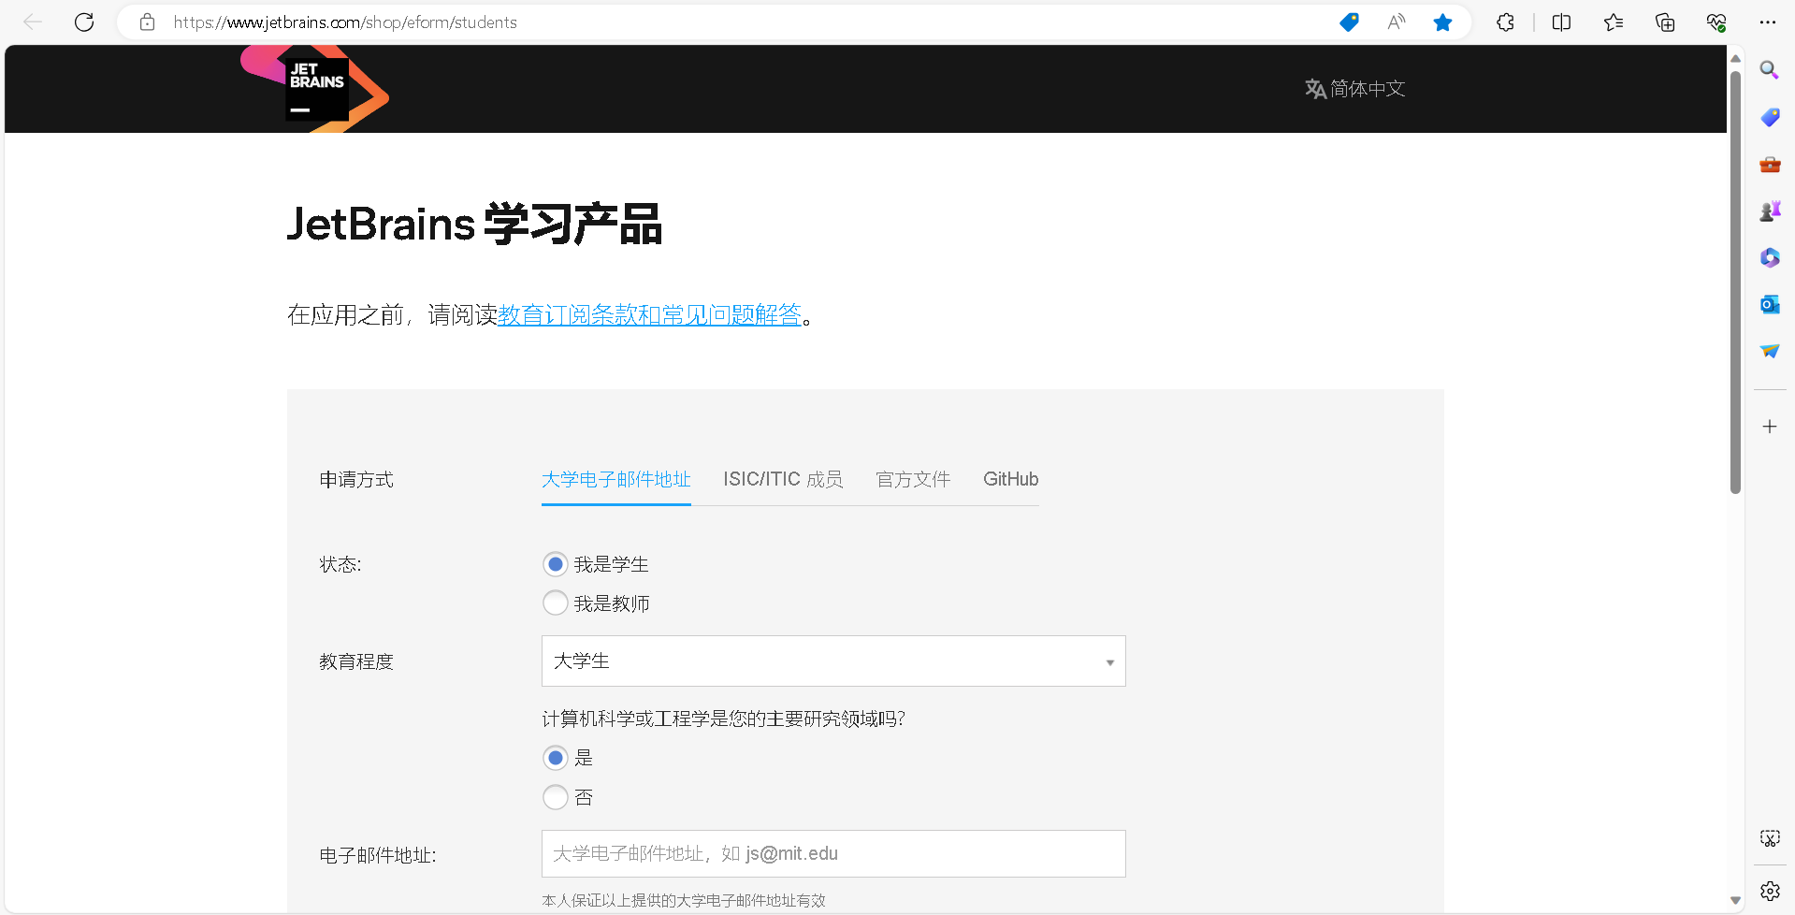Screen dimensions: 1795x915
Task: Open the 教育程度 dropdown showing 大学生
Action: pos(833,661)
